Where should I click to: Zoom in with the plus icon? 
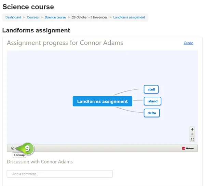pyautogui.click(x=192, y=129)
